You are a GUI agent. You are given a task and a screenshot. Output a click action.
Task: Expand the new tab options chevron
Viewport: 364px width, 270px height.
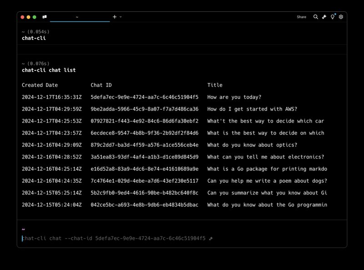coord(121,17)
